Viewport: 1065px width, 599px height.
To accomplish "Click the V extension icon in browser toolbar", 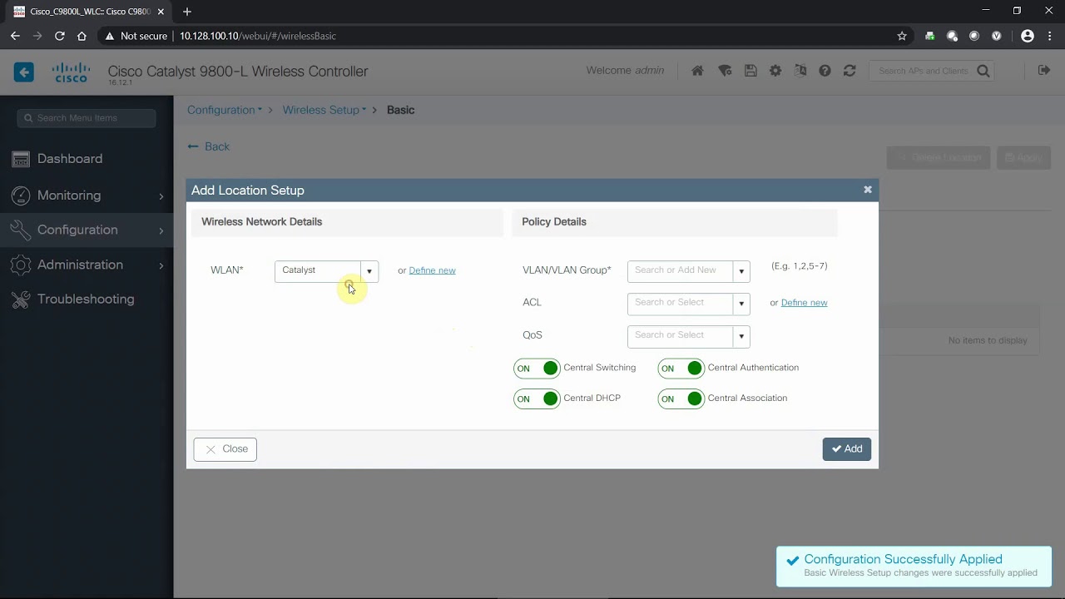I will 996,36.
